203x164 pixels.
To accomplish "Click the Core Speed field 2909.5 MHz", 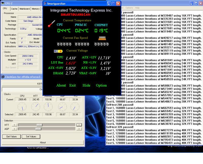I will pos(28,56).
